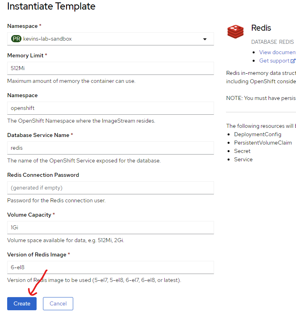Click the Version of Redis Image label
296x313 pixels.
[x=37, y=255]
